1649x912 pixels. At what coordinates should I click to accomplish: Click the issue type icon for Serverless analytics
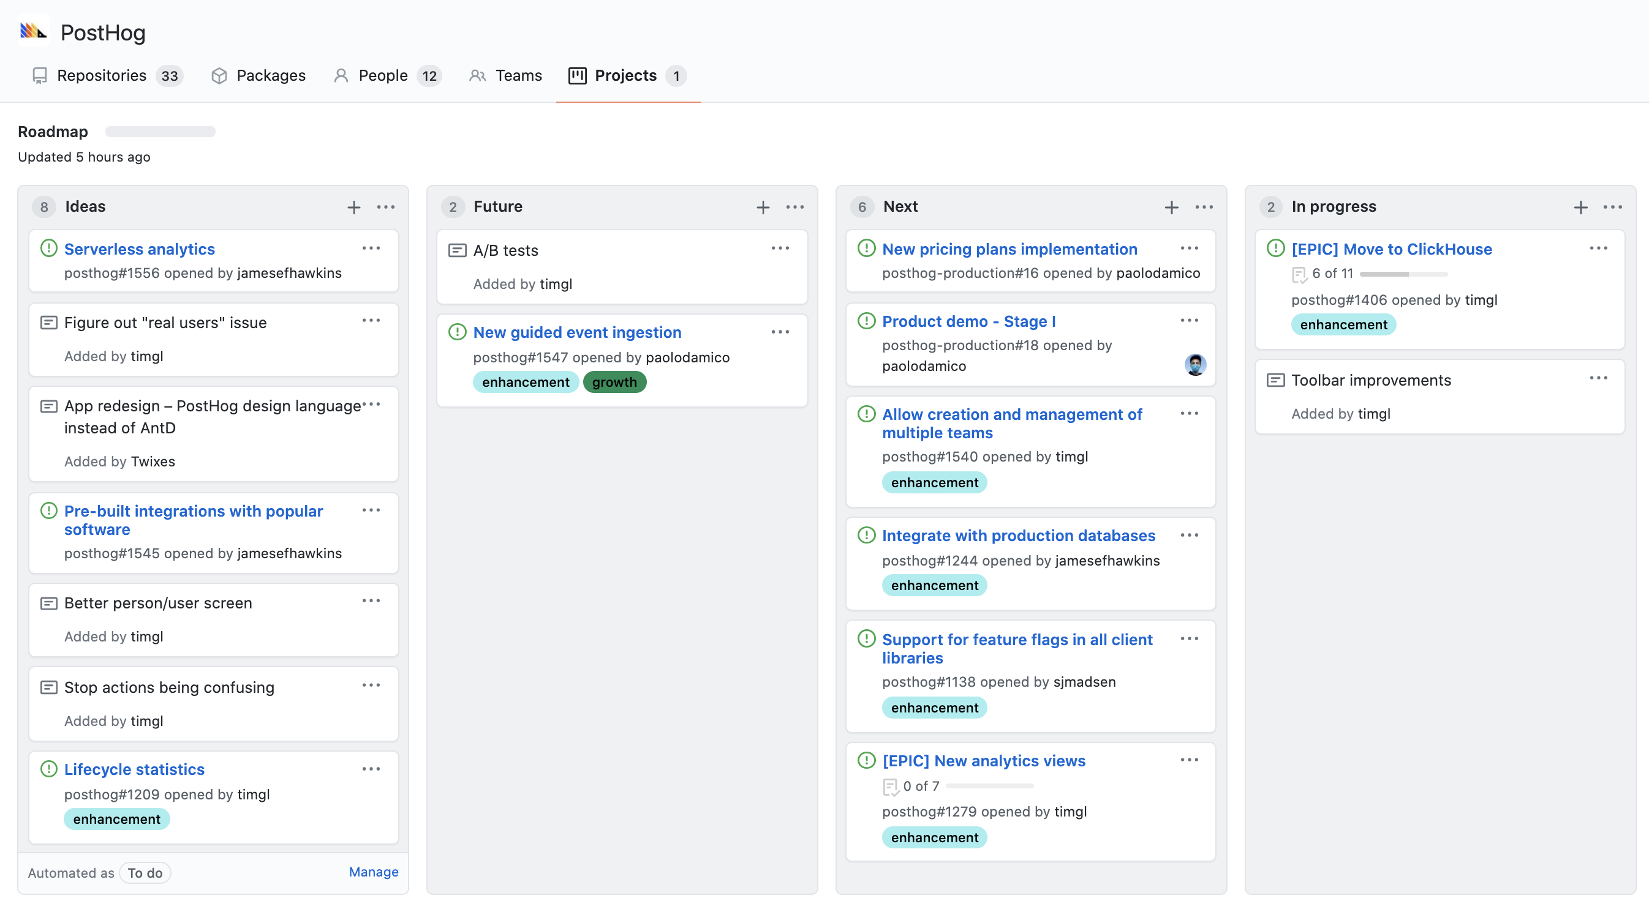[x=48, y=249]
